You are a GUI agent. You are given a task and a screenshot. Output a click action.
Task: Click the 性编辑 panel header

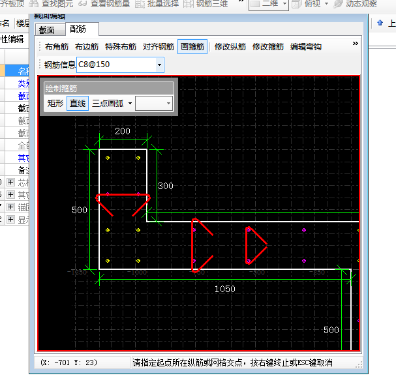(x=12, y=39)
